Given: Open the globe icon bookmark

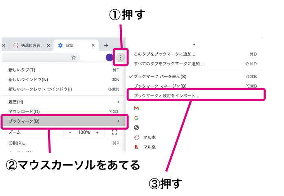Looking at the screenshot, I should [x=136, y=128].
